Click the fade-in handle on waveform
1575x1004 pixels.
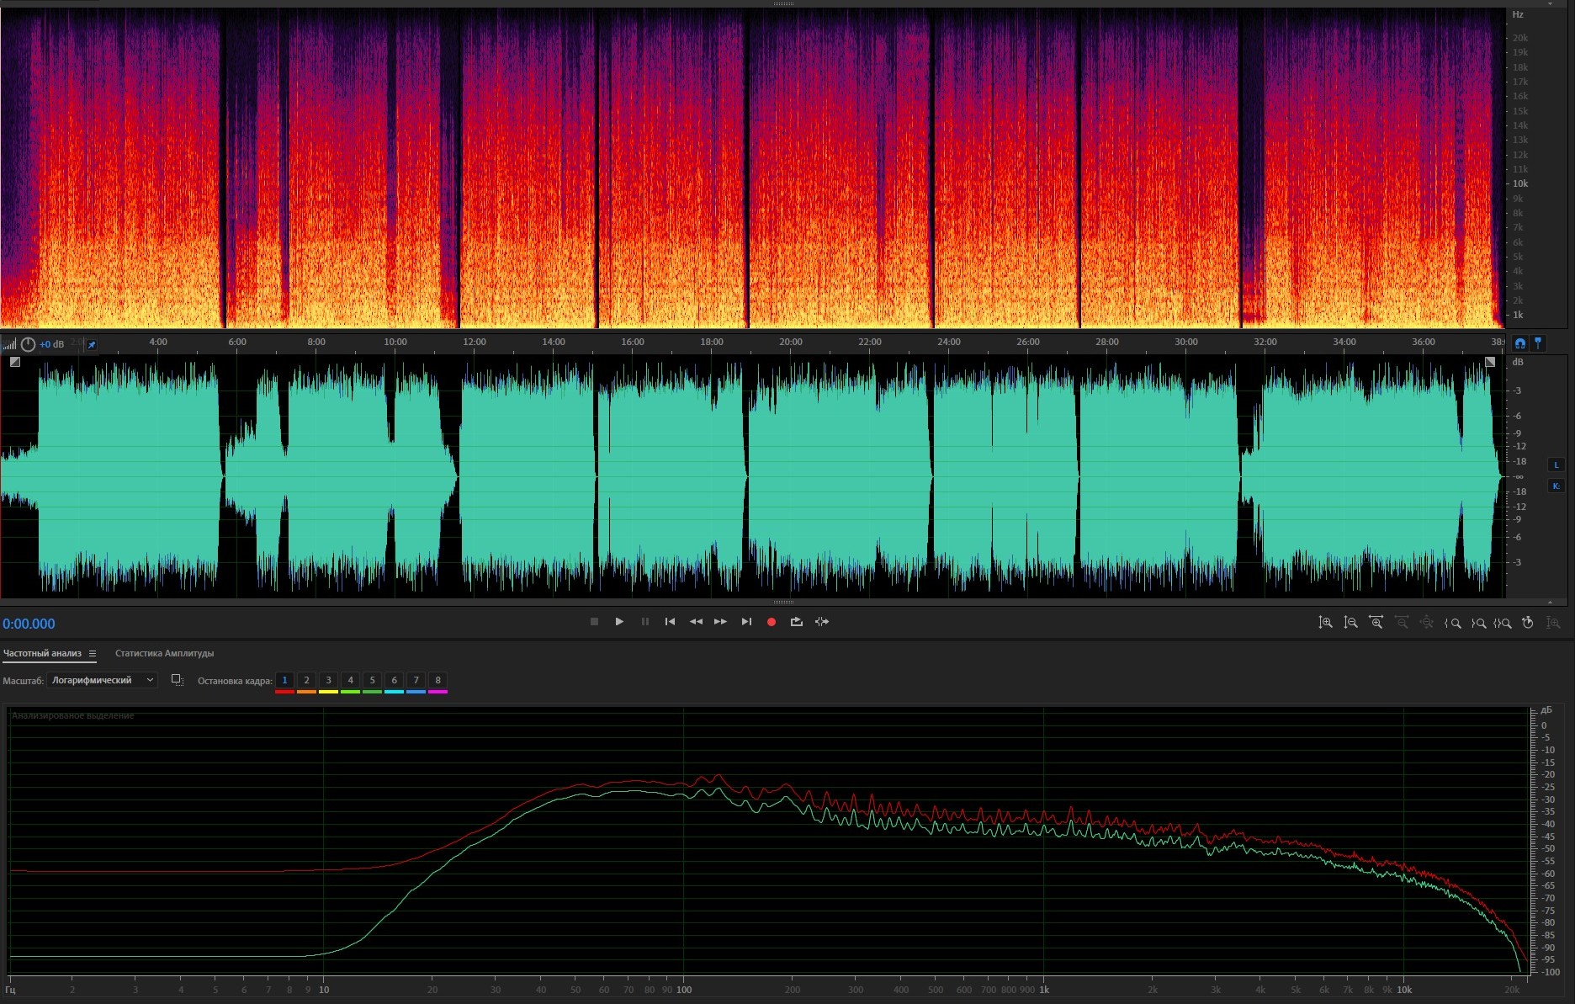pyautogui.click(x=15, y=362)
